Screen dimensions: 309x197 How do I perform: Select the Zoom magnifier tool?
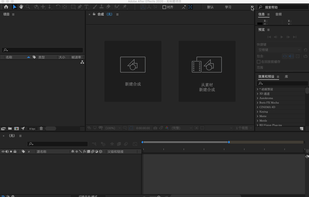pos(28,7)
